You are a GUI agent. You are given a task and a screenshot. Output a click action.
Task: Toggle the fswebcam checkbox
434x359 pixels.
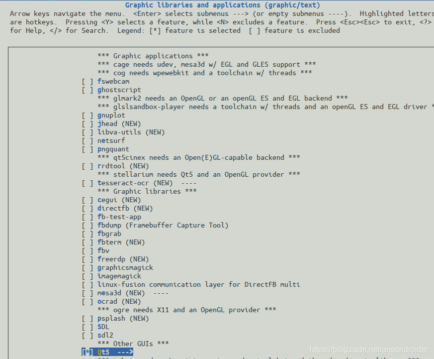[87, 82]
